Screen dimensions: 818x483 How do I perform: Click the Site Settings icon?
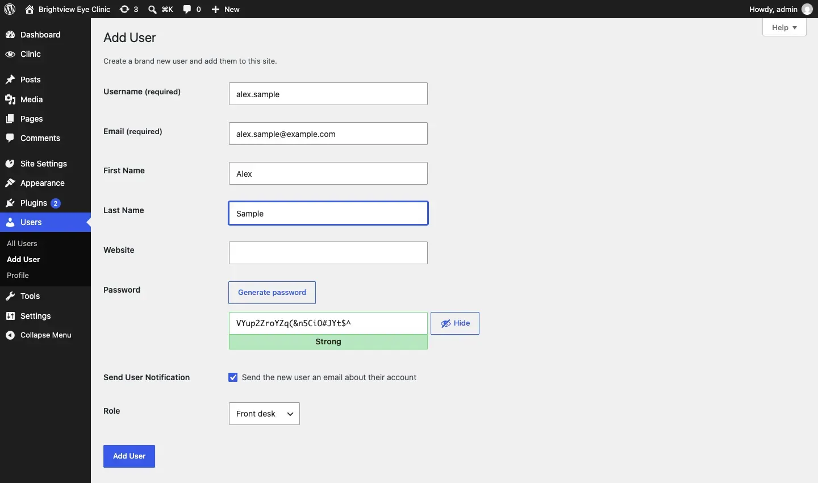pos(10,164)
